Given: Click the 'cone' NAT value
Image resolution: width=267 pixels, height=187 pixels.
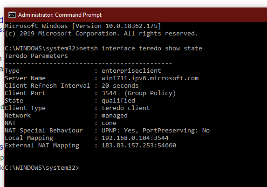Looking at the screenshot, I should pos(109,123).
